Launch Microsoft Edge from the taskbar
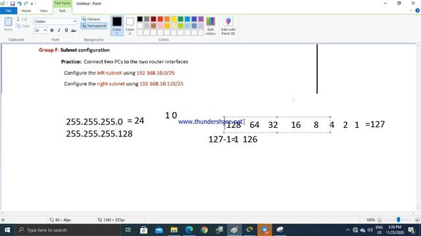 point(189,230)
